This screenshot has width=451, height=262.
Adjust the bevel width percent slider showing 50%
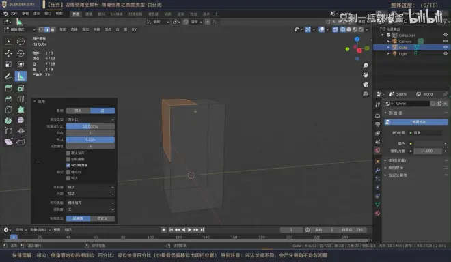click(90, 126)
